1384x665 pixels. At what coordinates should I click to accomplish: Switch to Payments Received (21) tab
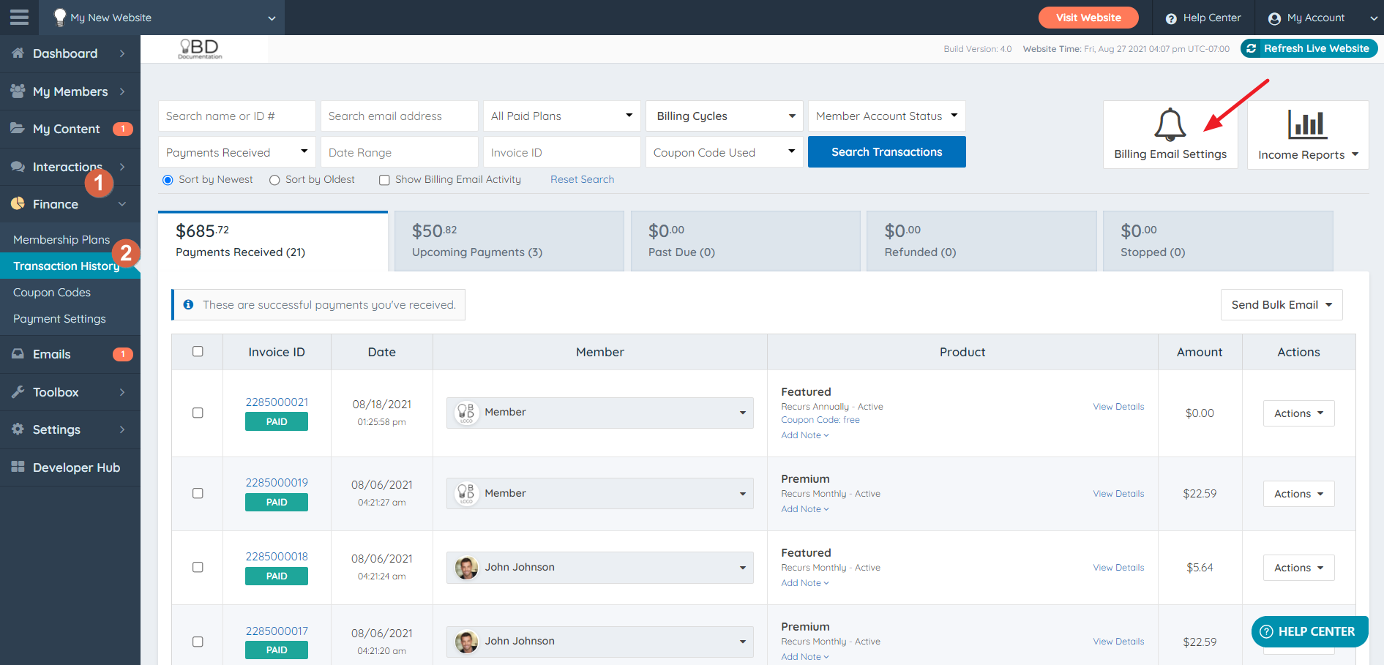click(273, 241)
